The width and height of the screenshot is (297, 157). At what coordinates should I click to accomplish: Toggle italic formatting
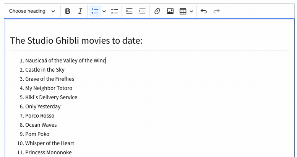80,11
